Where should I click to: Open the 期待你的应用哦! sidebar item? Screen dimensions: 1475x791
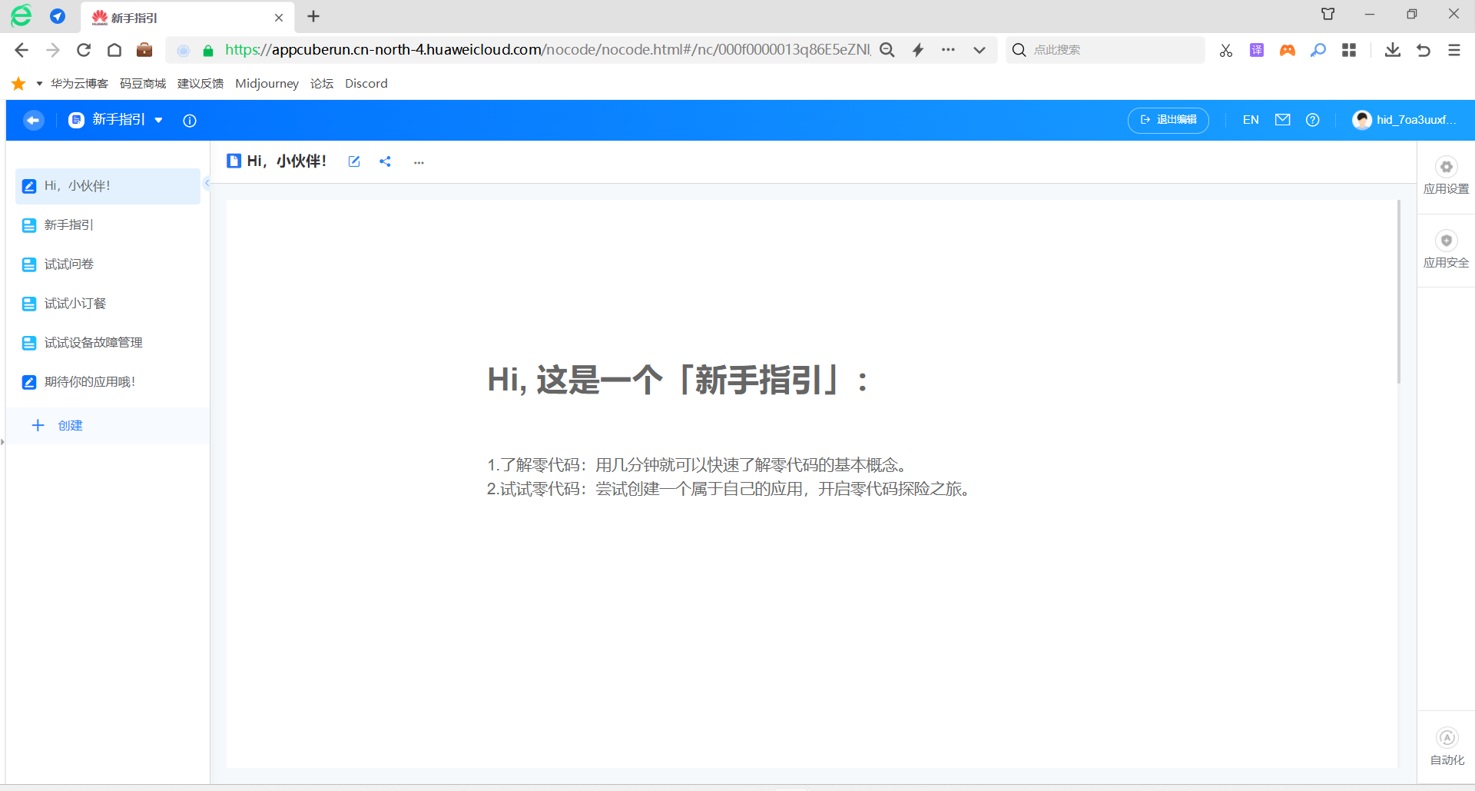pos(108,382)
